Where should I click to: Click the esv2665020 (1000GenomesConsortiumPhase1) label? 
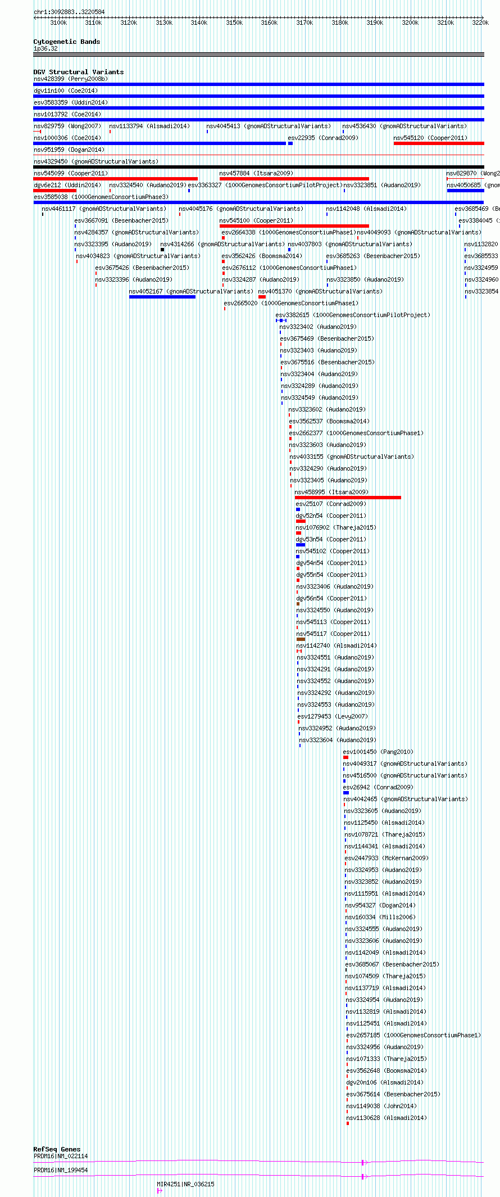pyautogui.click(x=291, y=304)
